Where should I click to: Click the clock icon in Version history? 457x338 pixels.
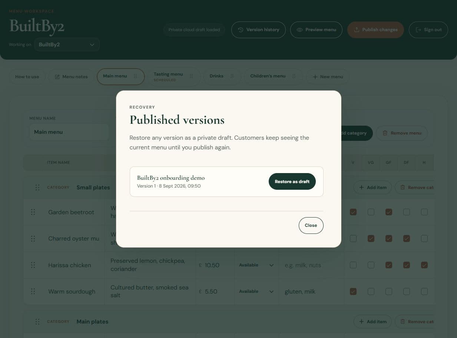coord(241,30)
